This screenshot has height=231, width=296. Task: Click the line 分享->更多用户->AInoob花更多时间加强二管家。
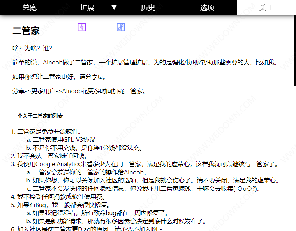point(79,91)
